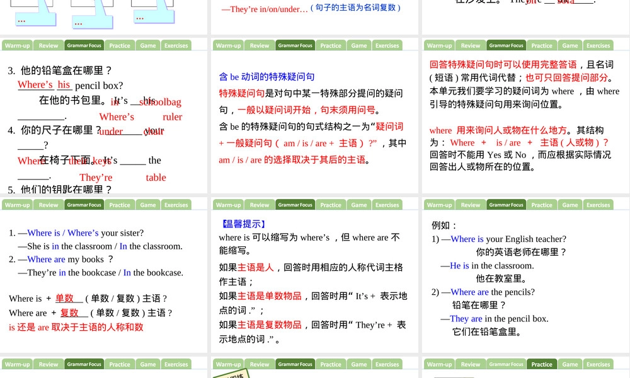Choose Review tab on the 例如 slide

coord(471,205)
